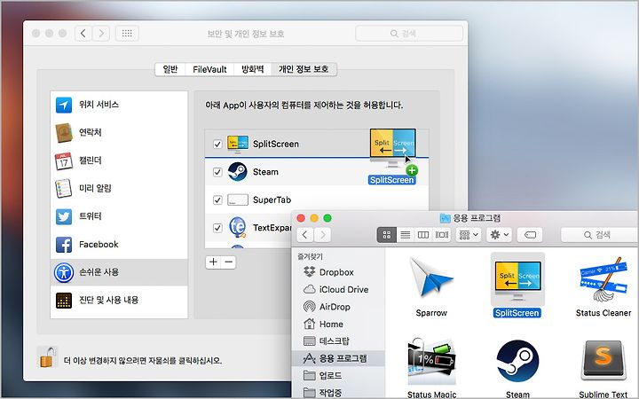This screenshot has height=399, width=639.
Task: Click SuperTab icon in allowed apps list
Action: (x=238, y=199)
